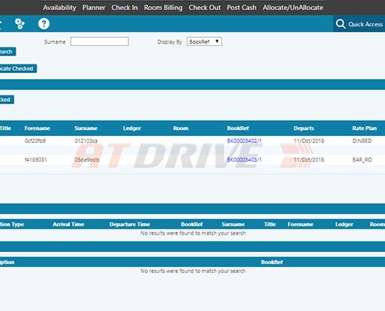Select surname cell 05de9bdb

coord(87,159)
